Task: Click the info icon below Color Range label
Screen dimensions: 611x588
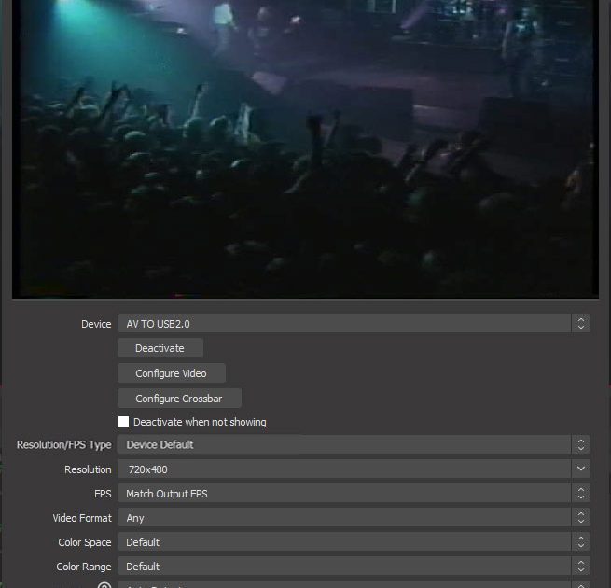Action: [x=104, y=585]
